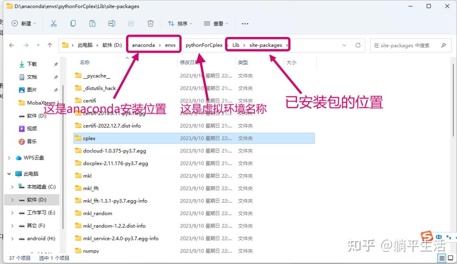Switch the input method language indicator

coord(439,237)
